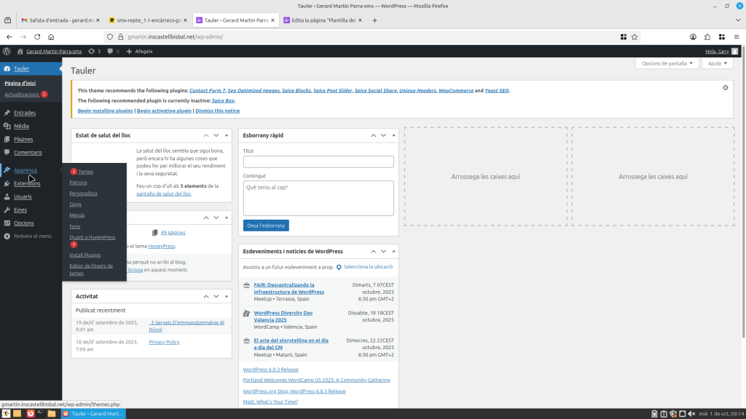Select Personalitza in the Aparença submenu
The height and width of the screenshot is (419, 746).
click(83, 193)
